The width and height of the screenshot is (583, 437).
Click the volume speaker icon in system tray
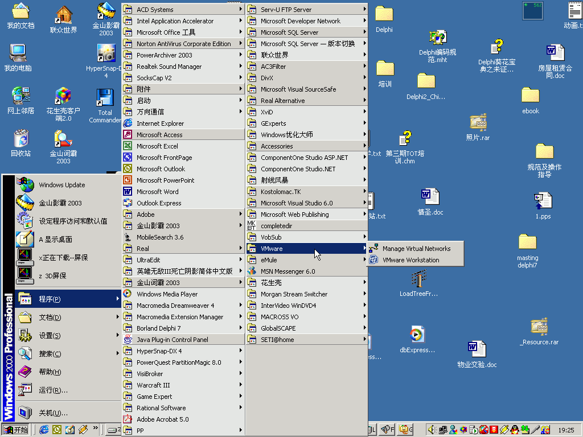coord(432,430)
